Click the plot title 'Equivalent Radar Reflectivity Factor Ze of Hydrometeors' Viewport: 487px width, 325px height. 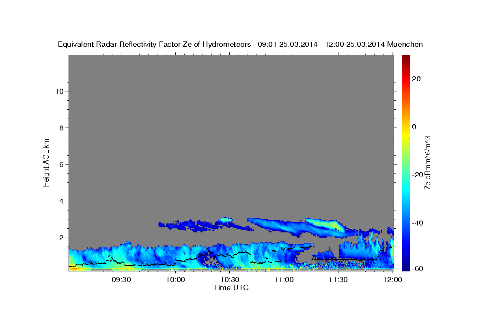155,44
